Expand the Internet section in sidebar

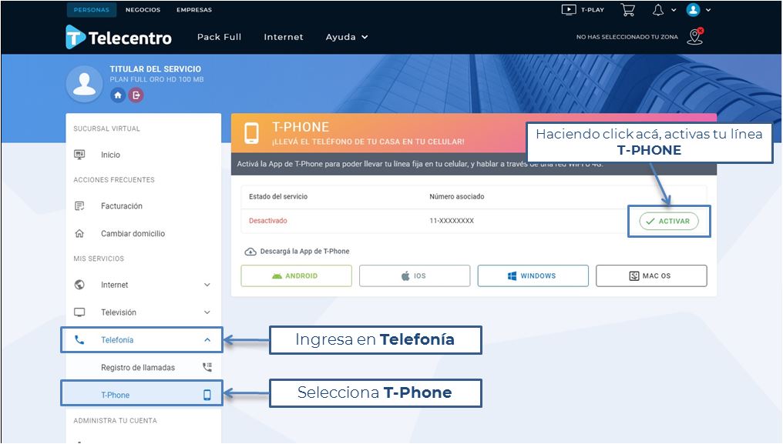(143, 285)
